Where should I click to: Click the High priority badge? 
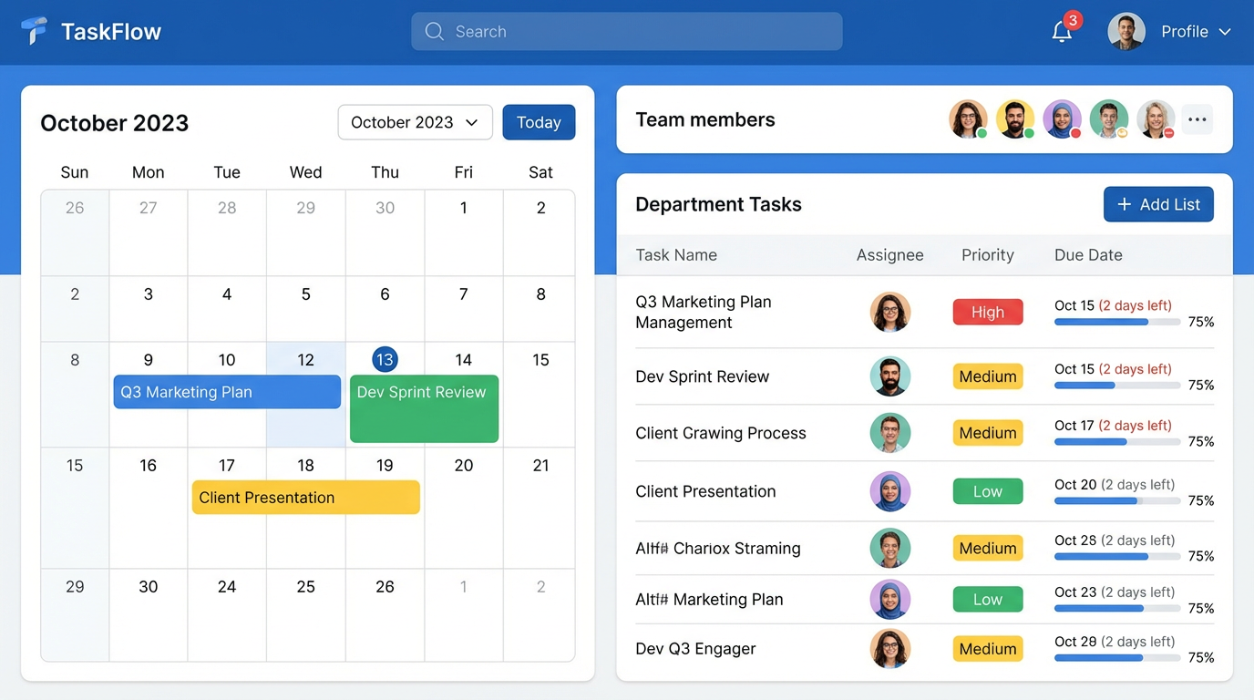click(988, 312)
